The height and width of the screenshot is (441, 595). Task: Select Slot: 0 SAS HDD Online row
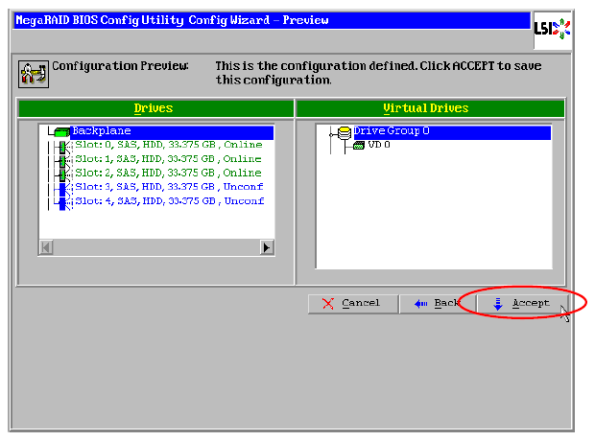tap(169, 145)
